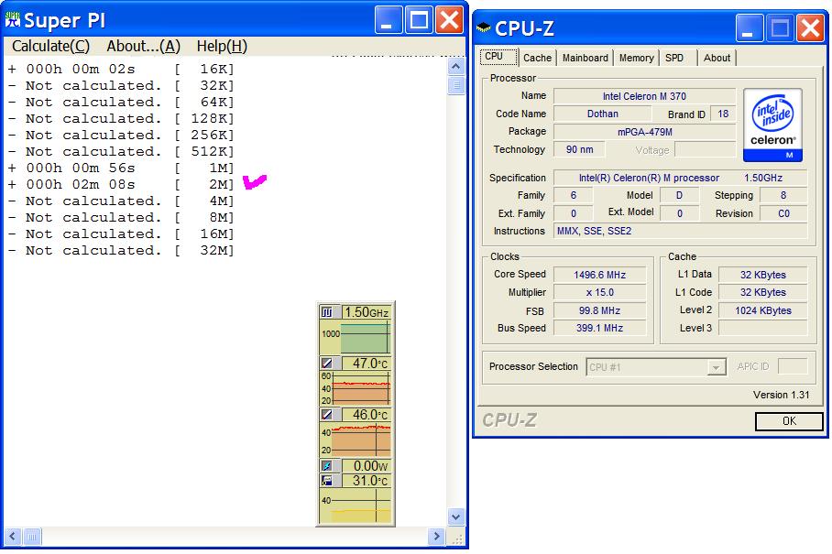Click the 'Version 1.31' text in CPU-Z

click(x=781, y=395)
